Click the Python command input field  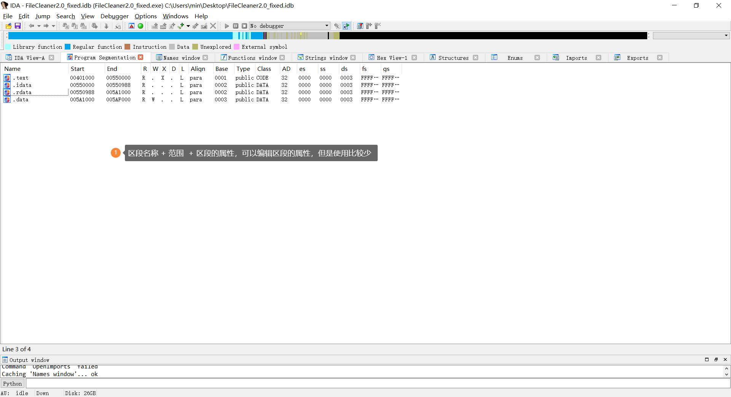click(x=378, y=383)
